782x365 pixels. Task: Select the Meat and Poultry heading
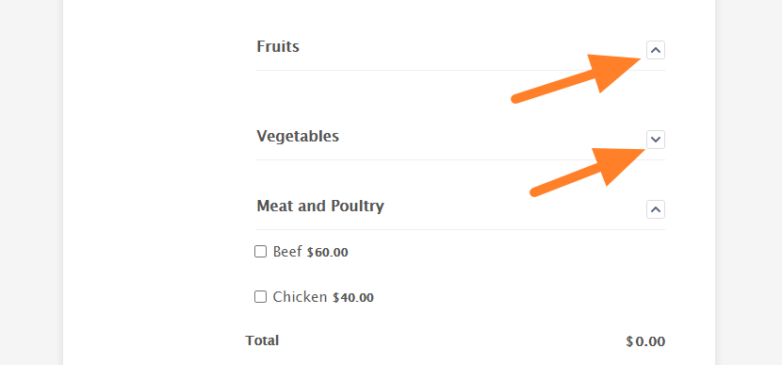[x=320, y=206]
